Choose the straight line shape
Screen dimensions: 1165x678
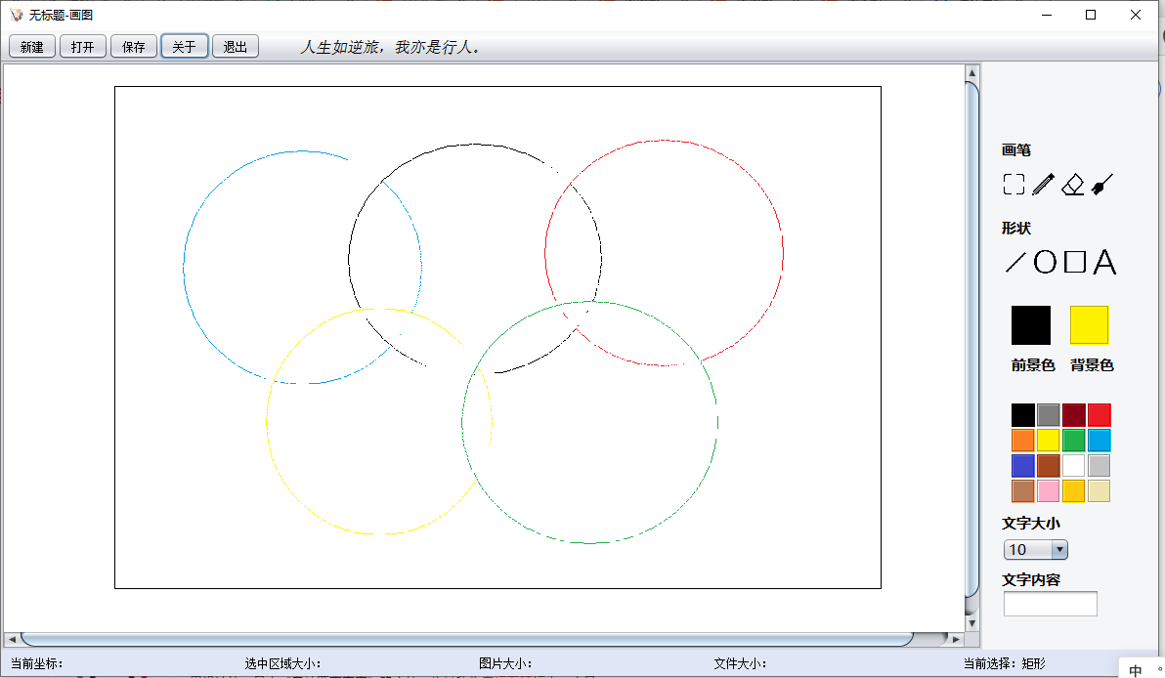coord(1014,262)
